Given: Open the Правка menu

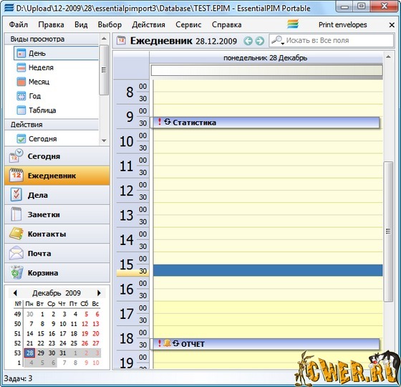Looking at the screenshot, I should (x=51, y=24).
